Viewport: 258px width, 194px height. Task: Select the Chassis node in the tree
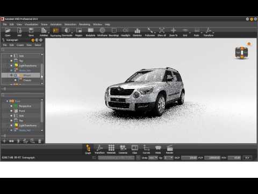[x=27, y=80]
